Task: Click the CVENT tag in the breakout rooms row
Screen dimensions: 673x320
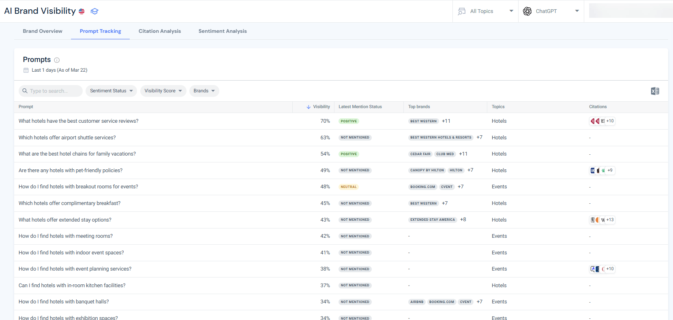Action: tap(447, 187)
